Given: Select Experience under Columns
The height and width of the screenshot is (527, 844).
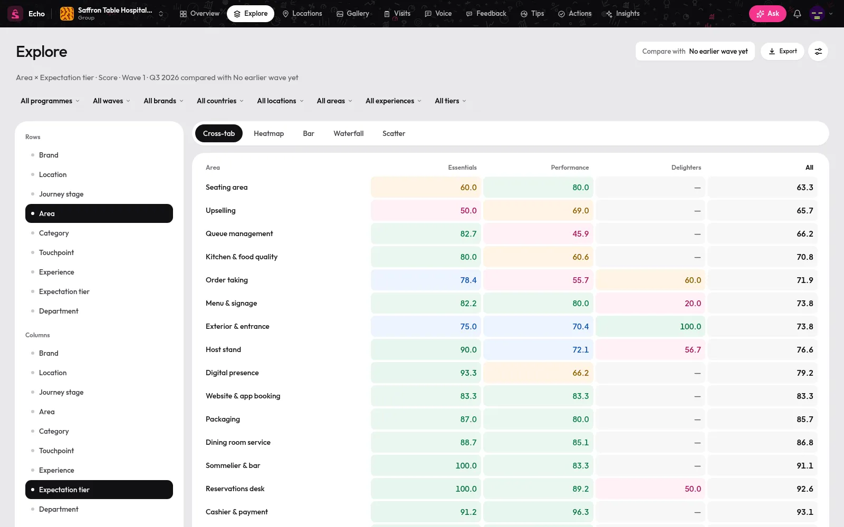Looking at the screenshot, I should click(x=99, y=470).
